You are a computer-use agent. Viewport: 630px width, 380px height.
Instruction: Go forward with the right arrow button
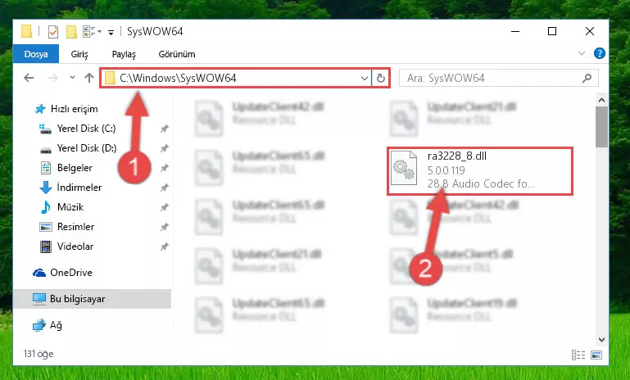pyautogui.click(x=52, y=78)
